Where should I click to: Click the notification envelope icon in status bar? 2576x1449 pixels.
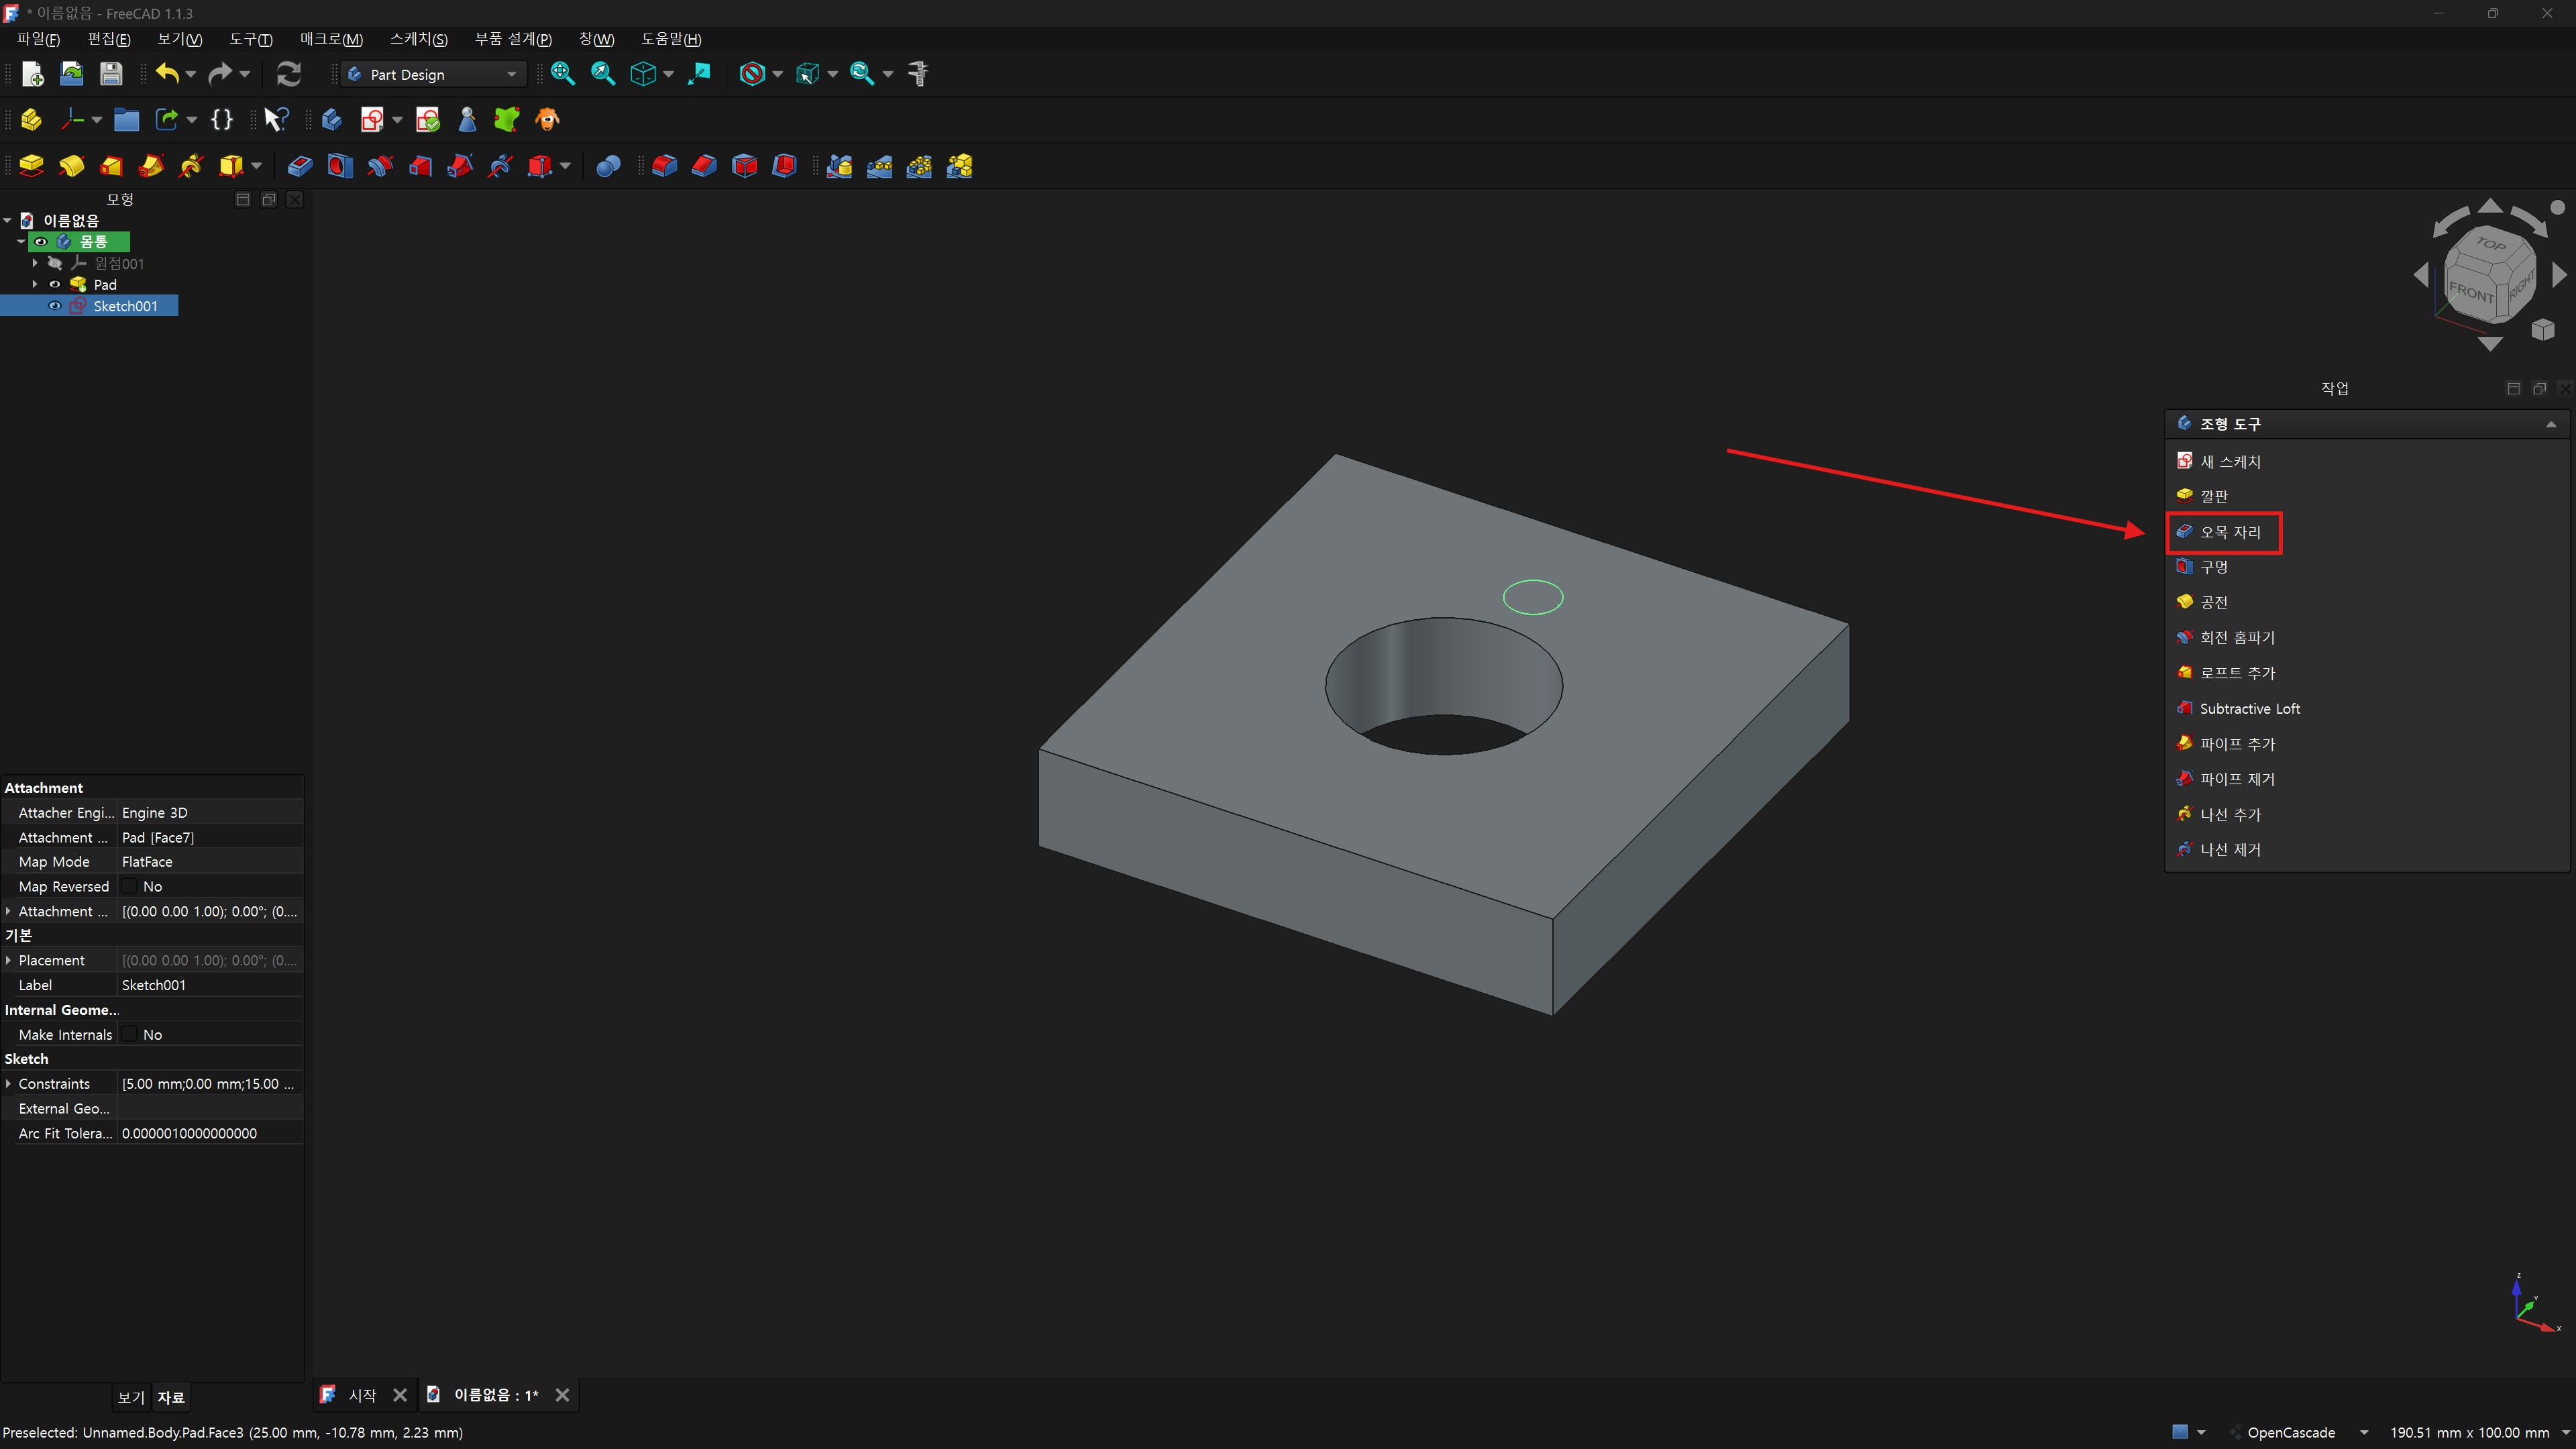pos(2180,1431)
